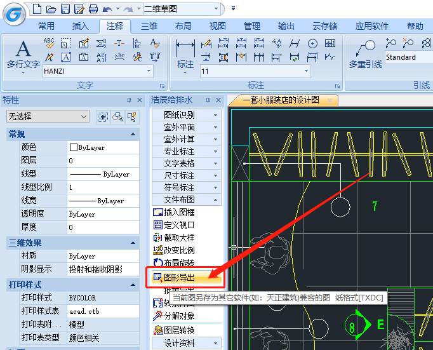
Task: Open the 布局 ribbon tab
Action: (x=183, y=26)
